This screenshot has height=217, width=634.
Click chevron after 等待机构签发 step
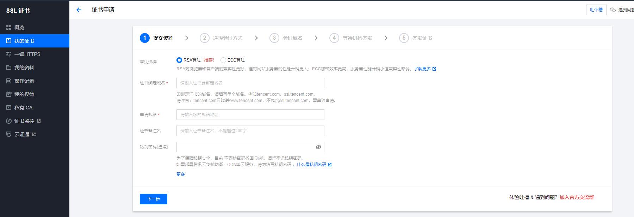tap(386, 38)
